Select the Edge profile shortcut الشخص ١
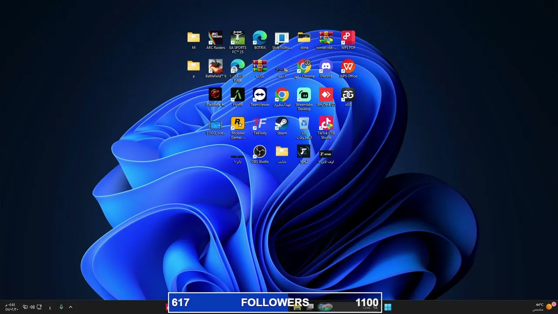The image size is (558, 314). tap(238, 71)
